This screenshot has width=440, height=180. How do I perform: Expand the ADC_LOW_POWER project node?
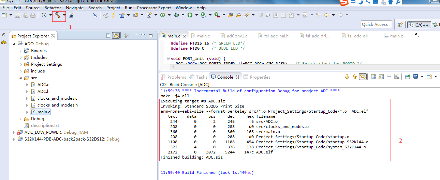click(x=14, y=132)
